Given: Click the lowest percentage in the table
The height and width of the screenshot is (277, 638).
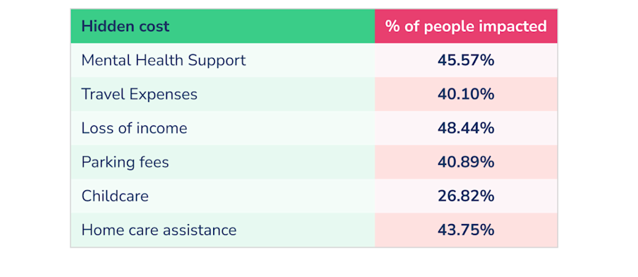Looking at the screenshot, I should pos(466,195).
